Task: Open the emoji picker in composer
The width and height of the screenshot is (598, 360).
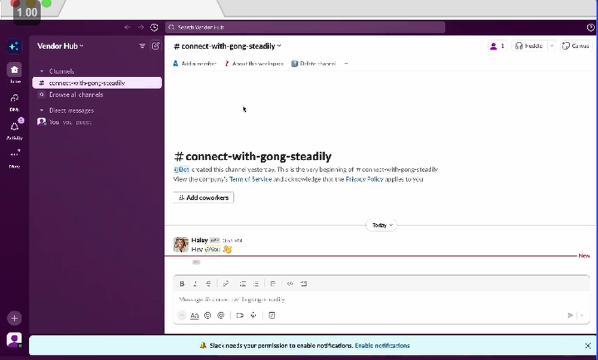Action: point(208,315)
